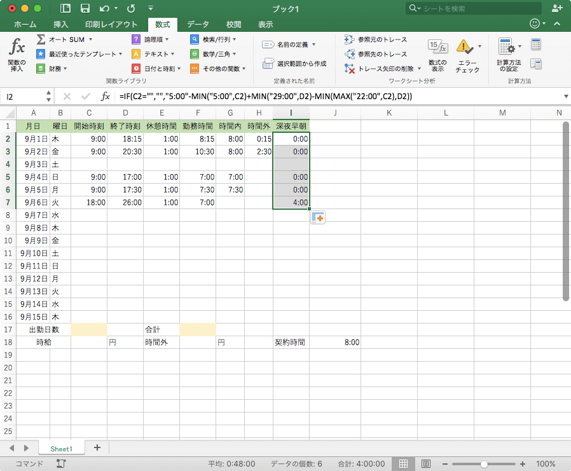Click the fx button in formula bar

tap(106, 97)
